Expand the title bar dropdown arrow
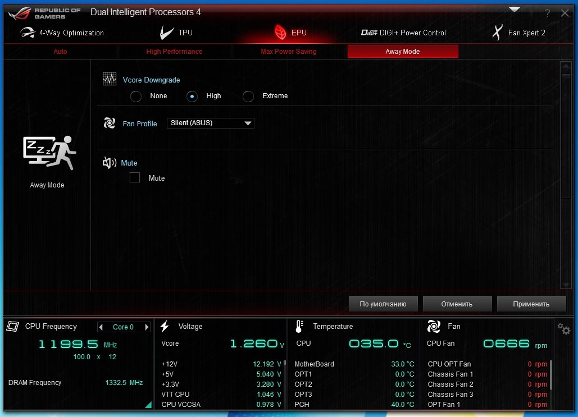Viewport: 578px width, 417px height. pyautogui.click(x=515, y=10)
